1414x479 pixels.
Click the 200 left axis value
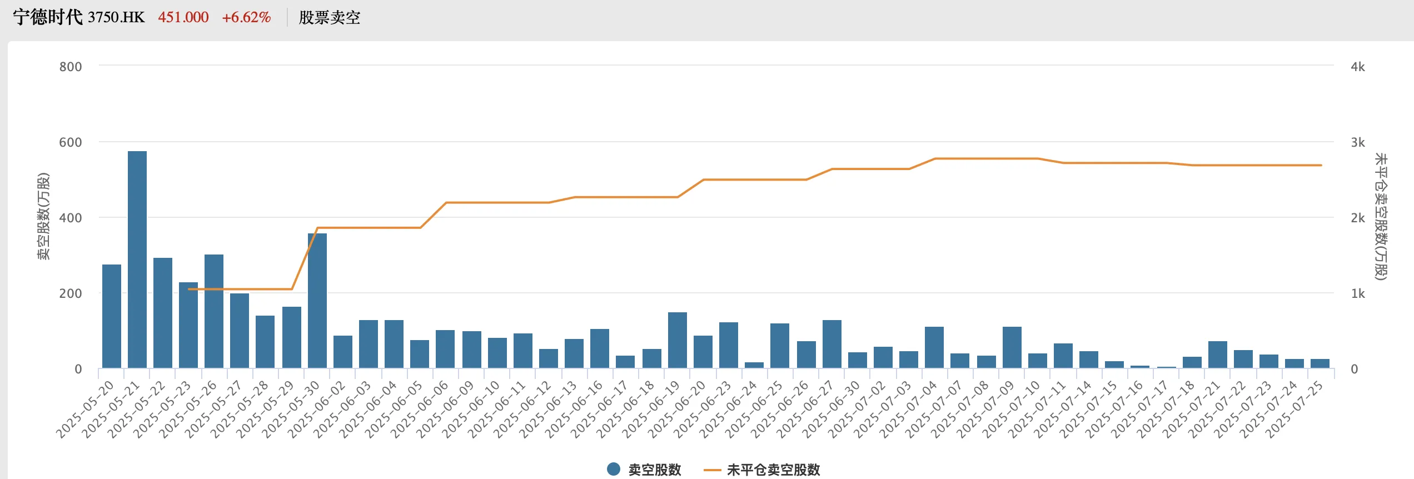71,293
